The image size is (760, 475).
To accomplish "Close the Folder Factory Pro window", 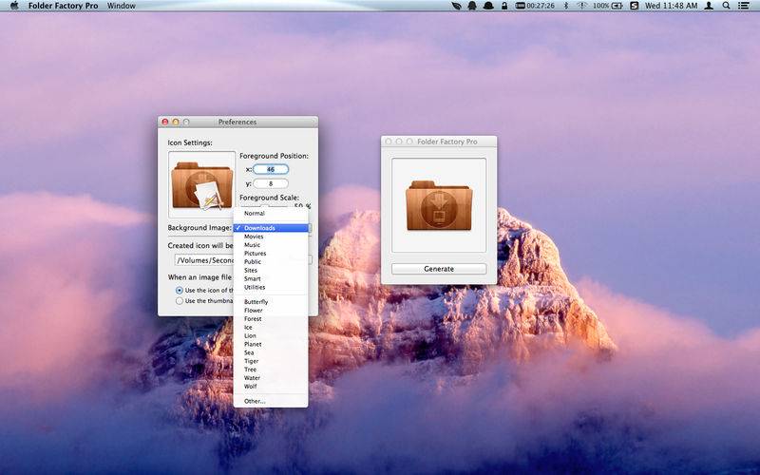I will [x=388, y=142].
